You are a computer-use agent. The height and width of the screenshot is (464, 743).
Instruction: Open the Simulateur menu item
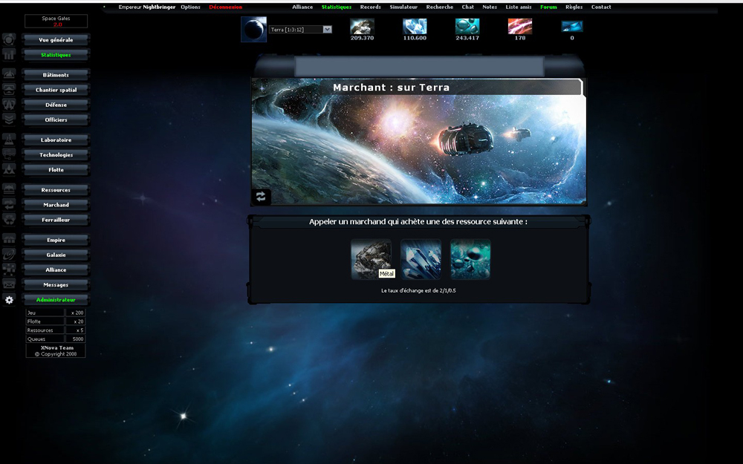tap(403, 7)
